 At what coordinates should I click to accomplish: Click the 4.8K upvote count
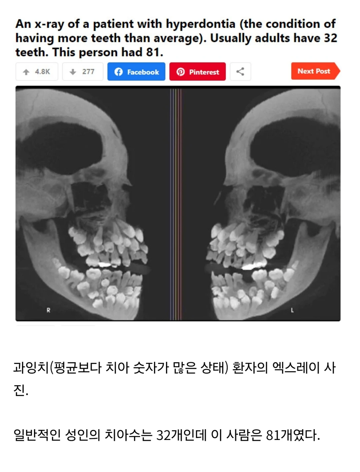click(42, 72)
